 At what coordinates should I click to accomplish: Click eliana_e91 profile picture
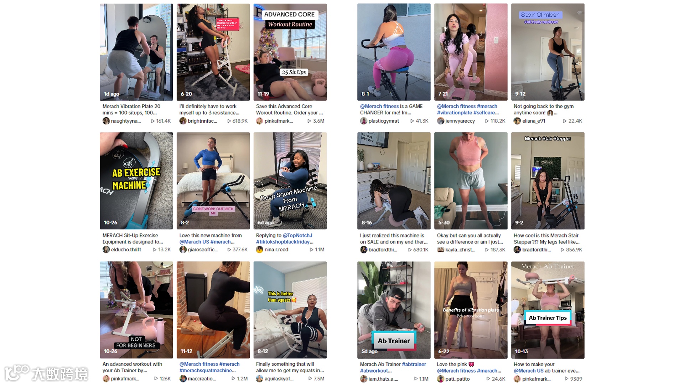(x=517, y=121)
